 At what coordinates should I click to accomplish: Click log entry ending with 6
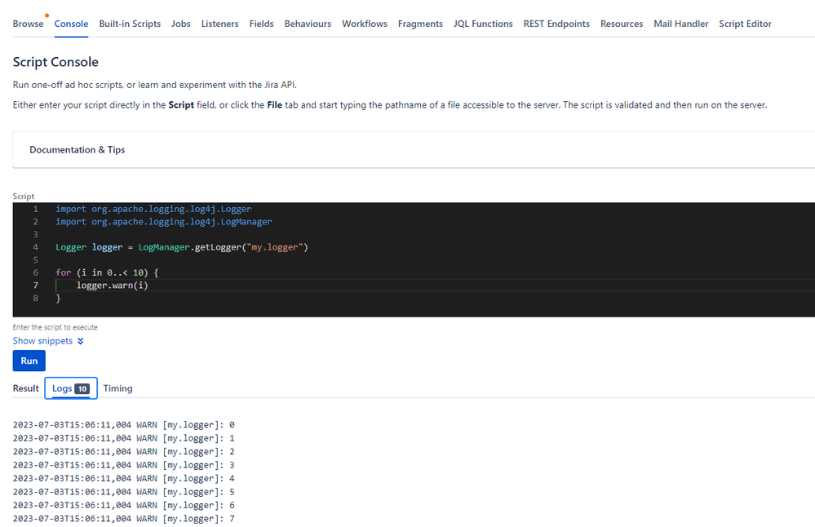click(124, 506)
